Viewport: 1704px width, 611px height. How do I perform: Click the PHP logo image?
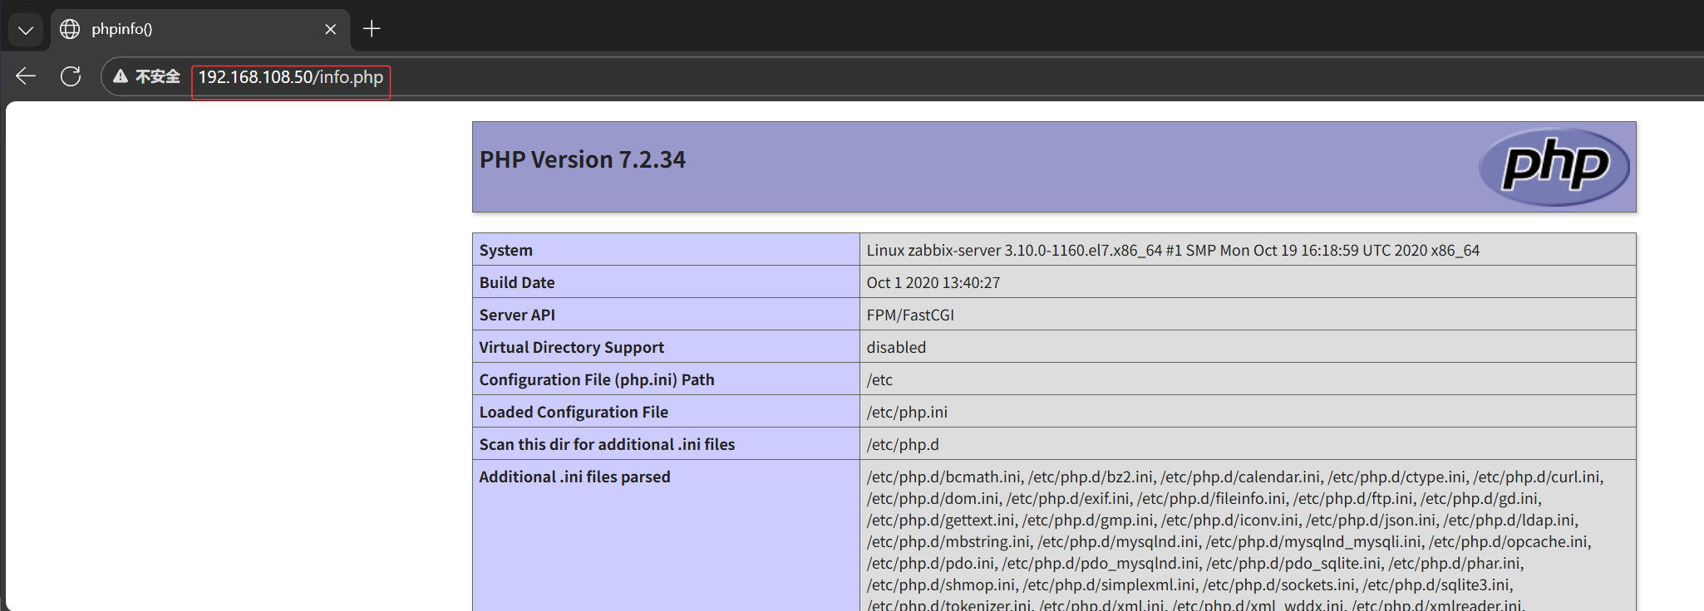[1554, 167]
